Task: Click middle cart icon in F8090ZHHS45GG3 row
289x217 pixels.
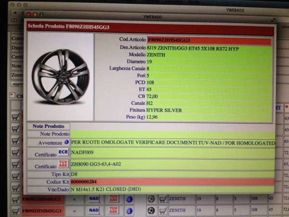Action: (x=163, y=199)
